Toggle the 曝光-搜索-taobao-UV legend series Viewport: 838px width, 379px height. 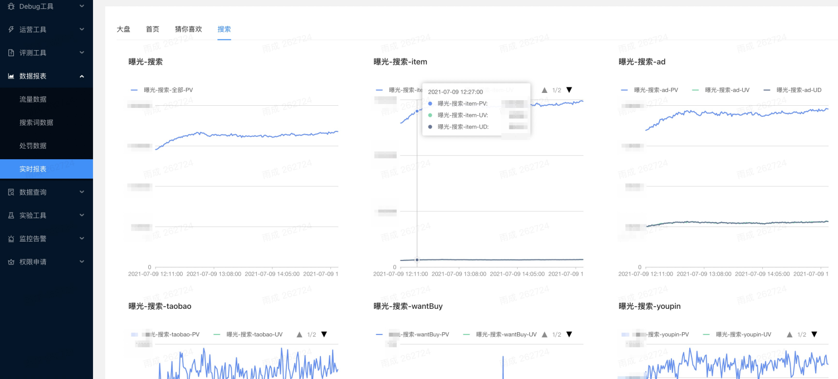(247, 334)
